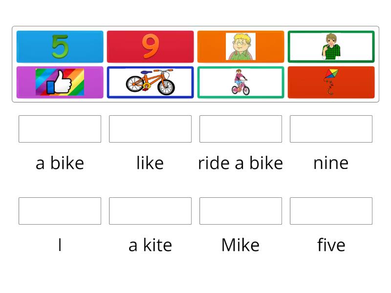Click the "ride a bike" label text
This screenshot has width=391, height=293.
pos(240,163)
